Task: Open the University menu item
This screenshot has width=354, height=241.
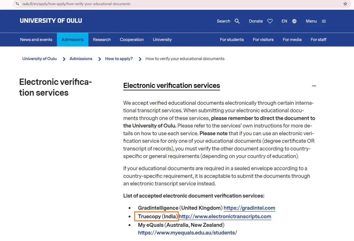Action: [x=162, y=40]
